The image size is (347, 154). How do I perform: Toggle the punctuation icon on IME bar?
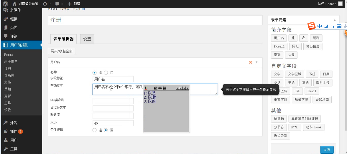pyautogui.click(x=332, y=26)
